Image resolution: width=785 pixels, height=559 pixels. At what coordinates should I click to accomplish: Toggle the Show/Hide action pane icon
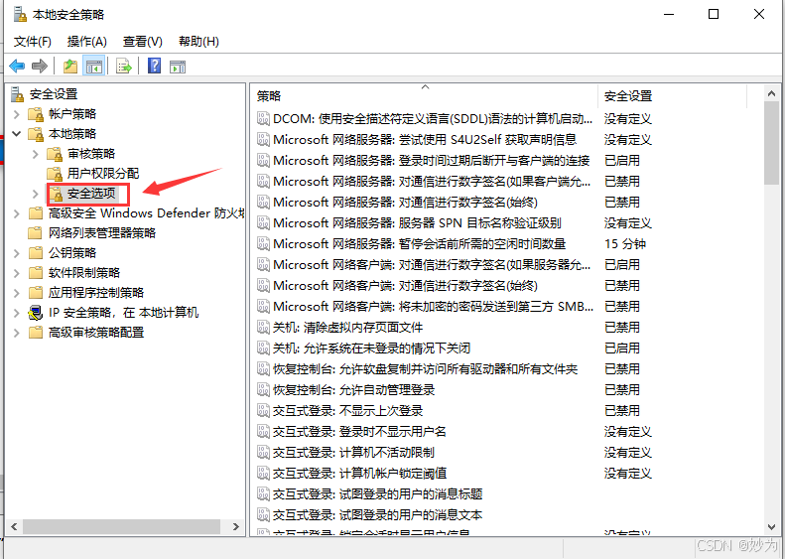point(178,67)
